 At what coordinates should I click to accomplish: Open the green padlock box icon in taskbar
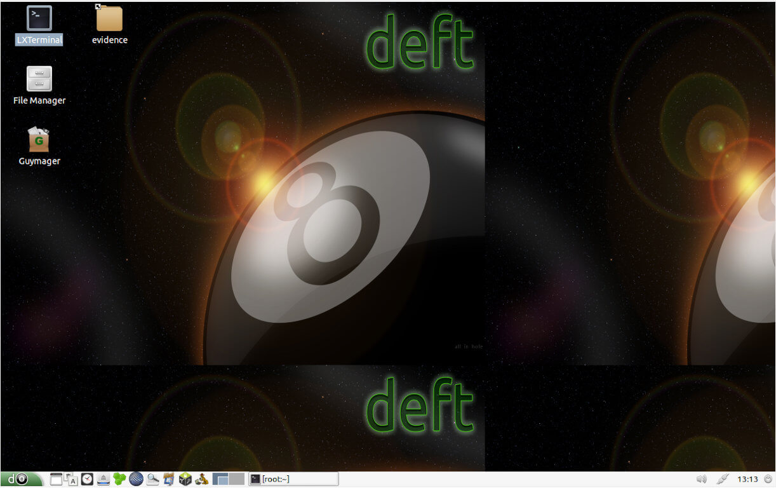pos(185,479)
